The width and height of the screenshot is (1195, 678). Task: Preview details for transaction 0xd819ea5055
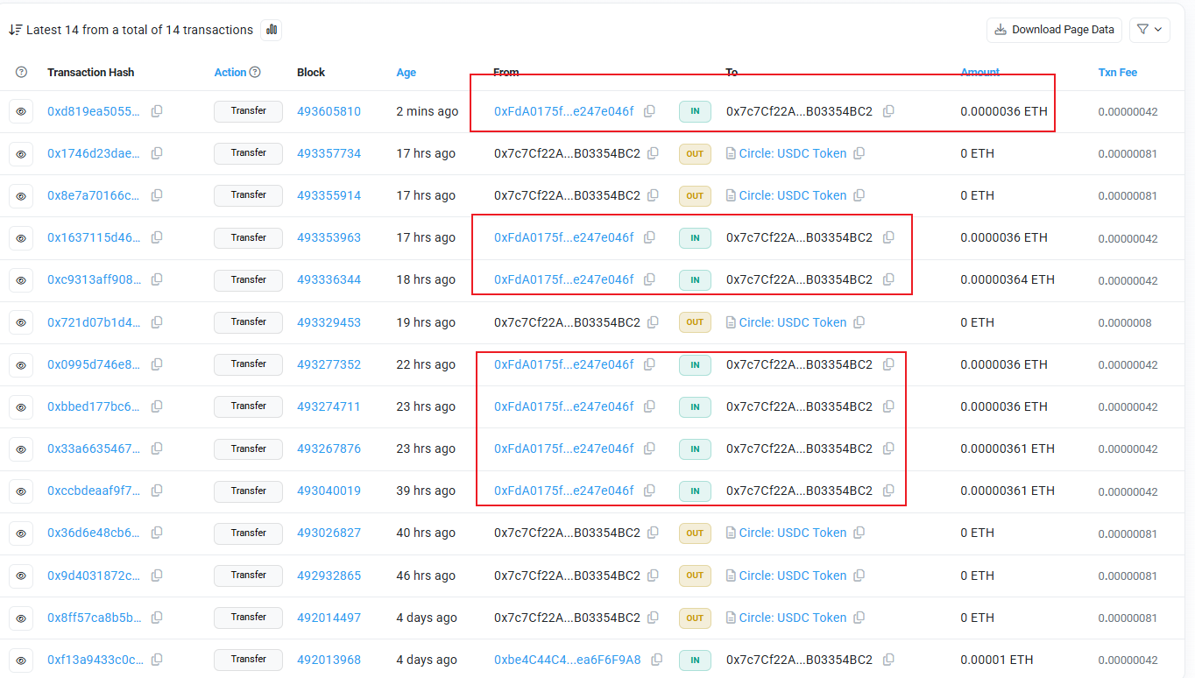pyautogui.click(x=22, y=111)
